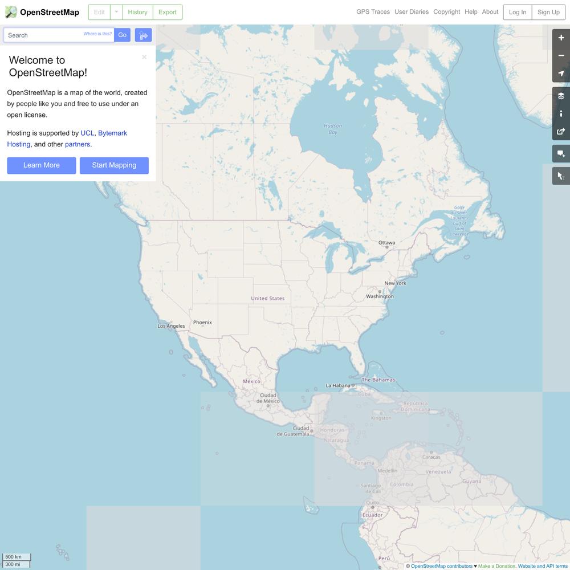The height and width of the screenshot is (570, 570).
Task: Open the map layers icon
Action: click(561, 96)
